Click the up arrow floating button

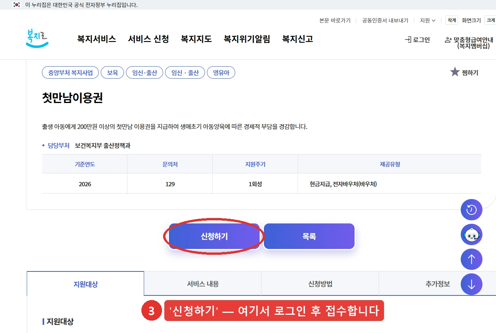pyautogui.click(x=471, y=259)
